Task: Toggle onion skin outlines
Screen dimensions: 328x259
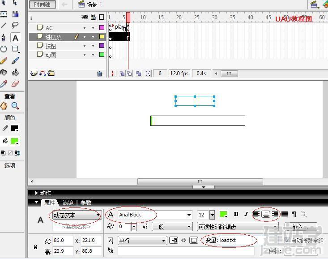Action: (x=130, y=73)
